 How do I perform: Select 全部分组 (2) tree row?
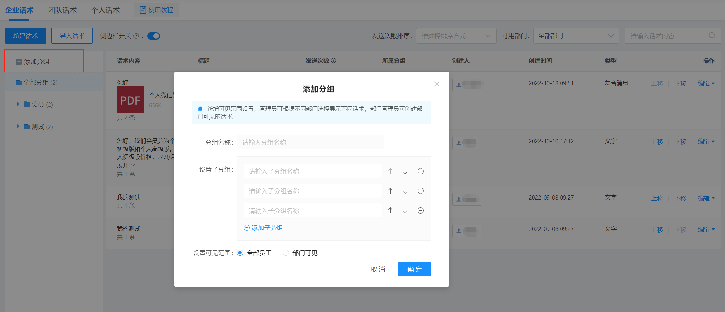click(54, 82)
